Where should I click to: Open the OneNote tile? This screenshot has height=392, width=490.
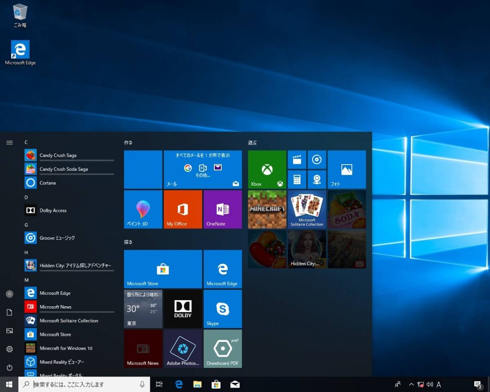(x=223, y=209)
